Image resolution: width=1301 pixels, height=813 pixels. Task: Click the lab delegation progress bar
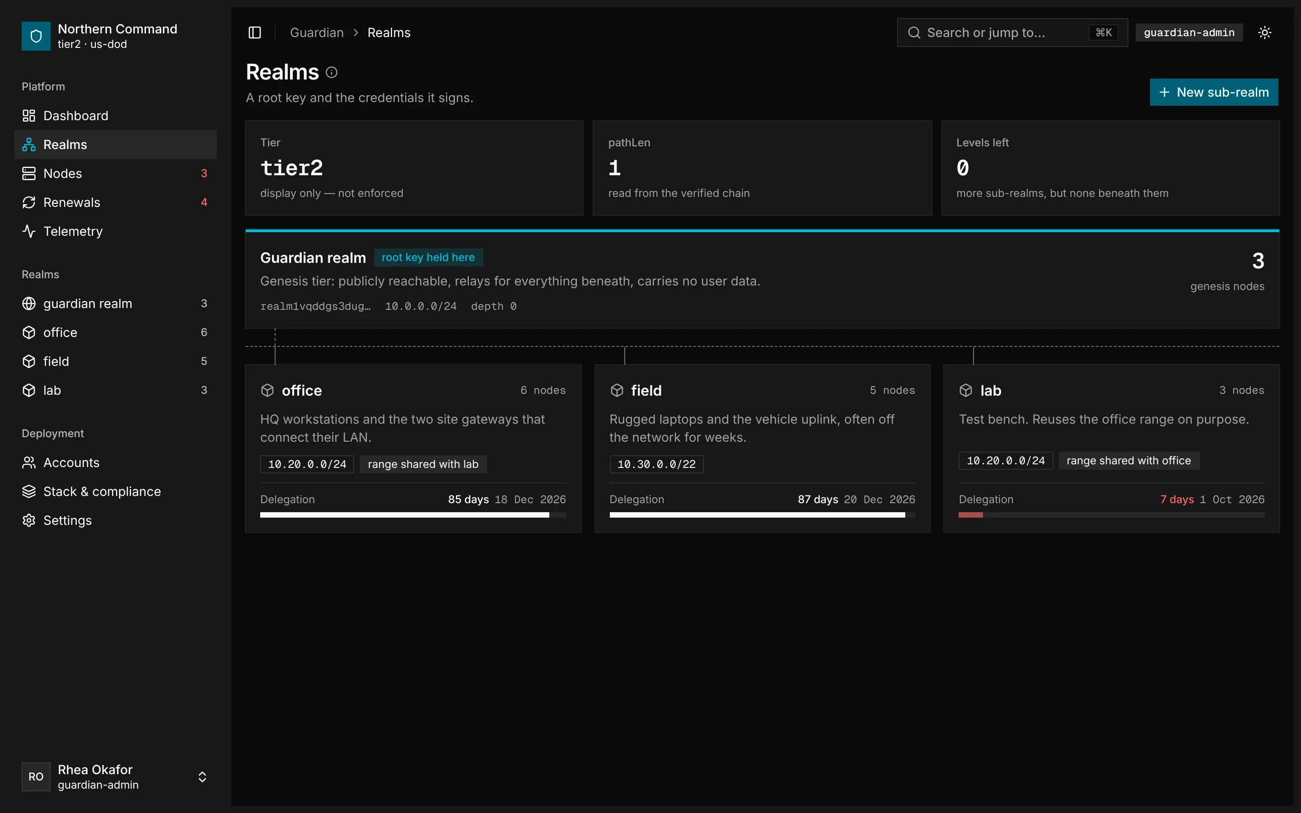point(1111,515)
